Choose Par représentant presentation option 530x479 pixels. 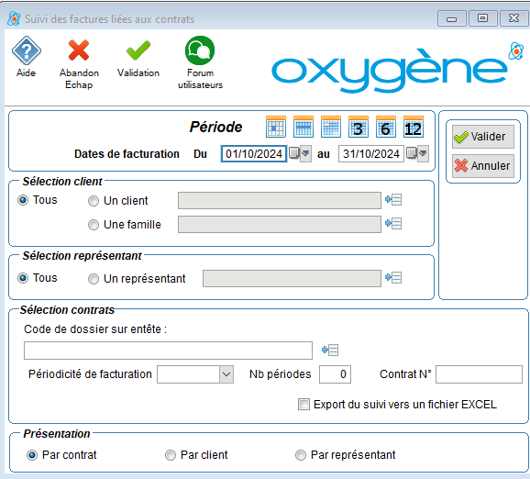coord(301,455)
